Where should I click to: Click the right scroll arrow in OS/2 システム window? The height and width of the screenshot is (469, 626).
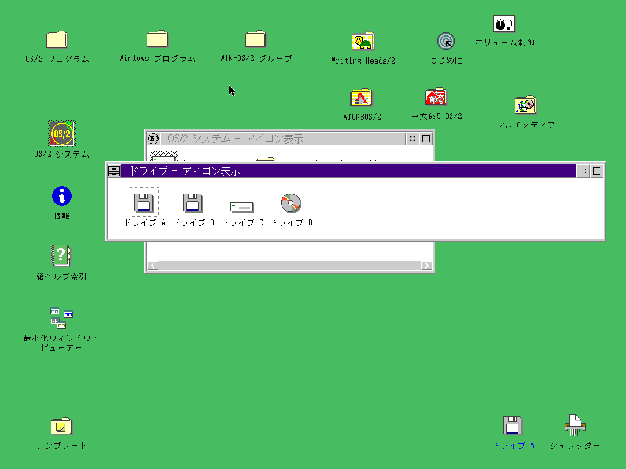coord(427,266)
